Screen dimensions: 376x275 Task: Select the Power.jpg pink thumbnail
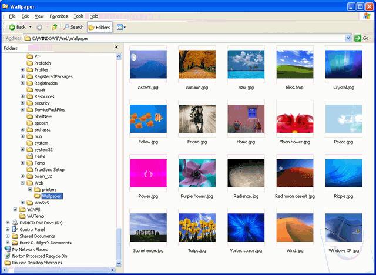coord(148,173)
